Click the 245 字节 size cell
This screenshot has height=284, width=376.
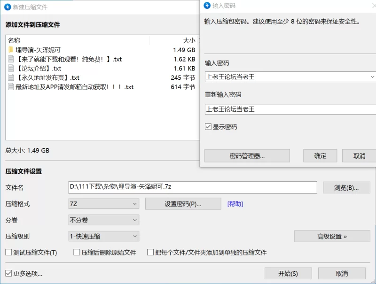[183, 77]
